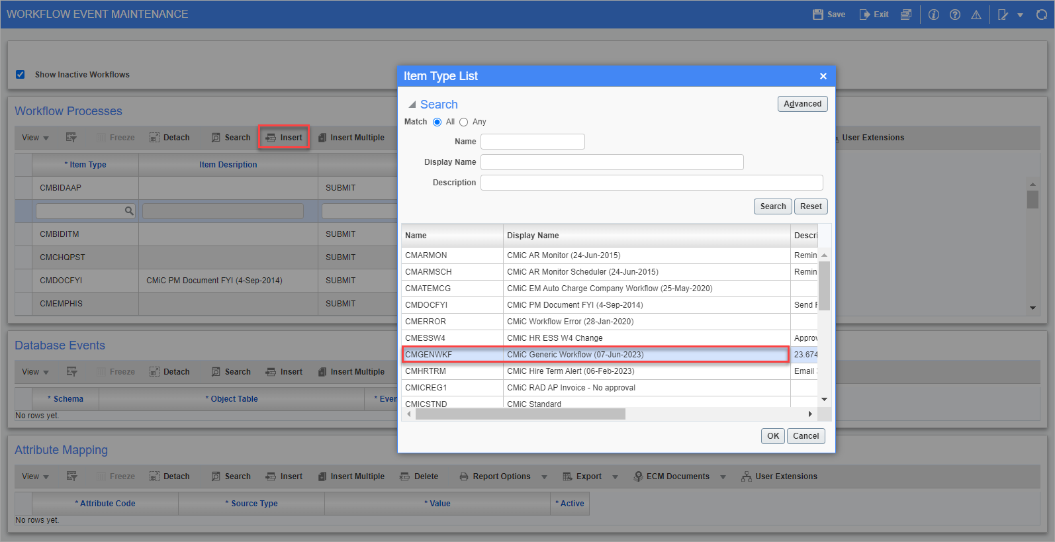This screenshot has height=542, width=1055.
Task: Open View menu in Attribute Mapping toolbar
Action: 35,476
